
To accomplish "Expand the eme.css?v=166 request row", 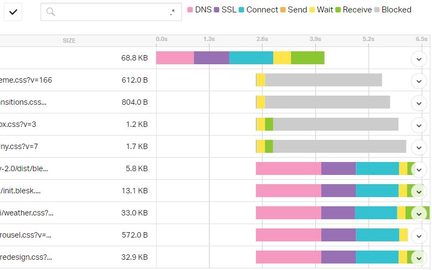I will click(x=419, y=80).
